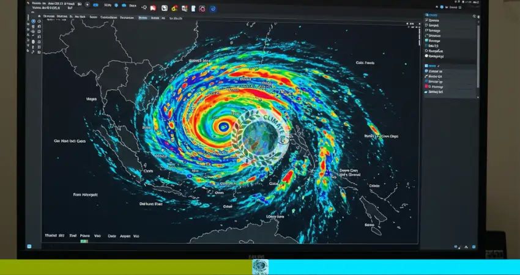This screenshot has height=275, width=520.
Task: Select the hollow circle row in right panel
Action: [434, 51]
